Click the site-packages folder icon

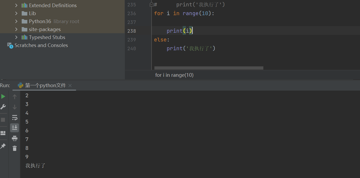[24, 29]
